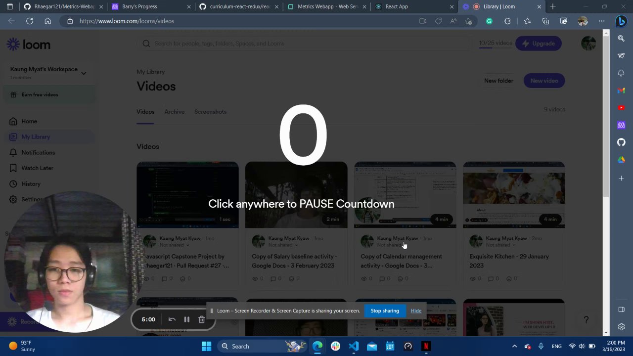Click the browser home icon

click(47, 21)
